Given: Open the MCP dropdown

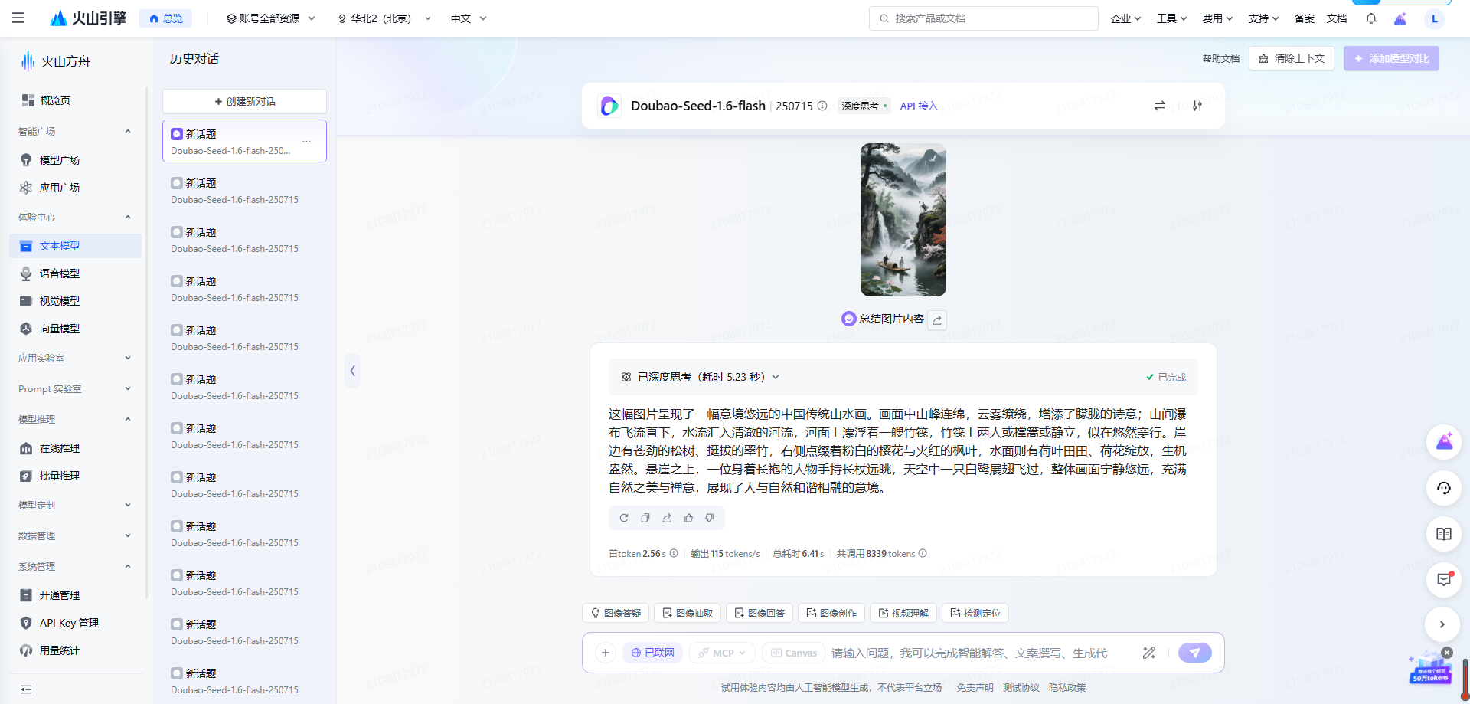Looking at the screenshot, I should coord(722,653).
